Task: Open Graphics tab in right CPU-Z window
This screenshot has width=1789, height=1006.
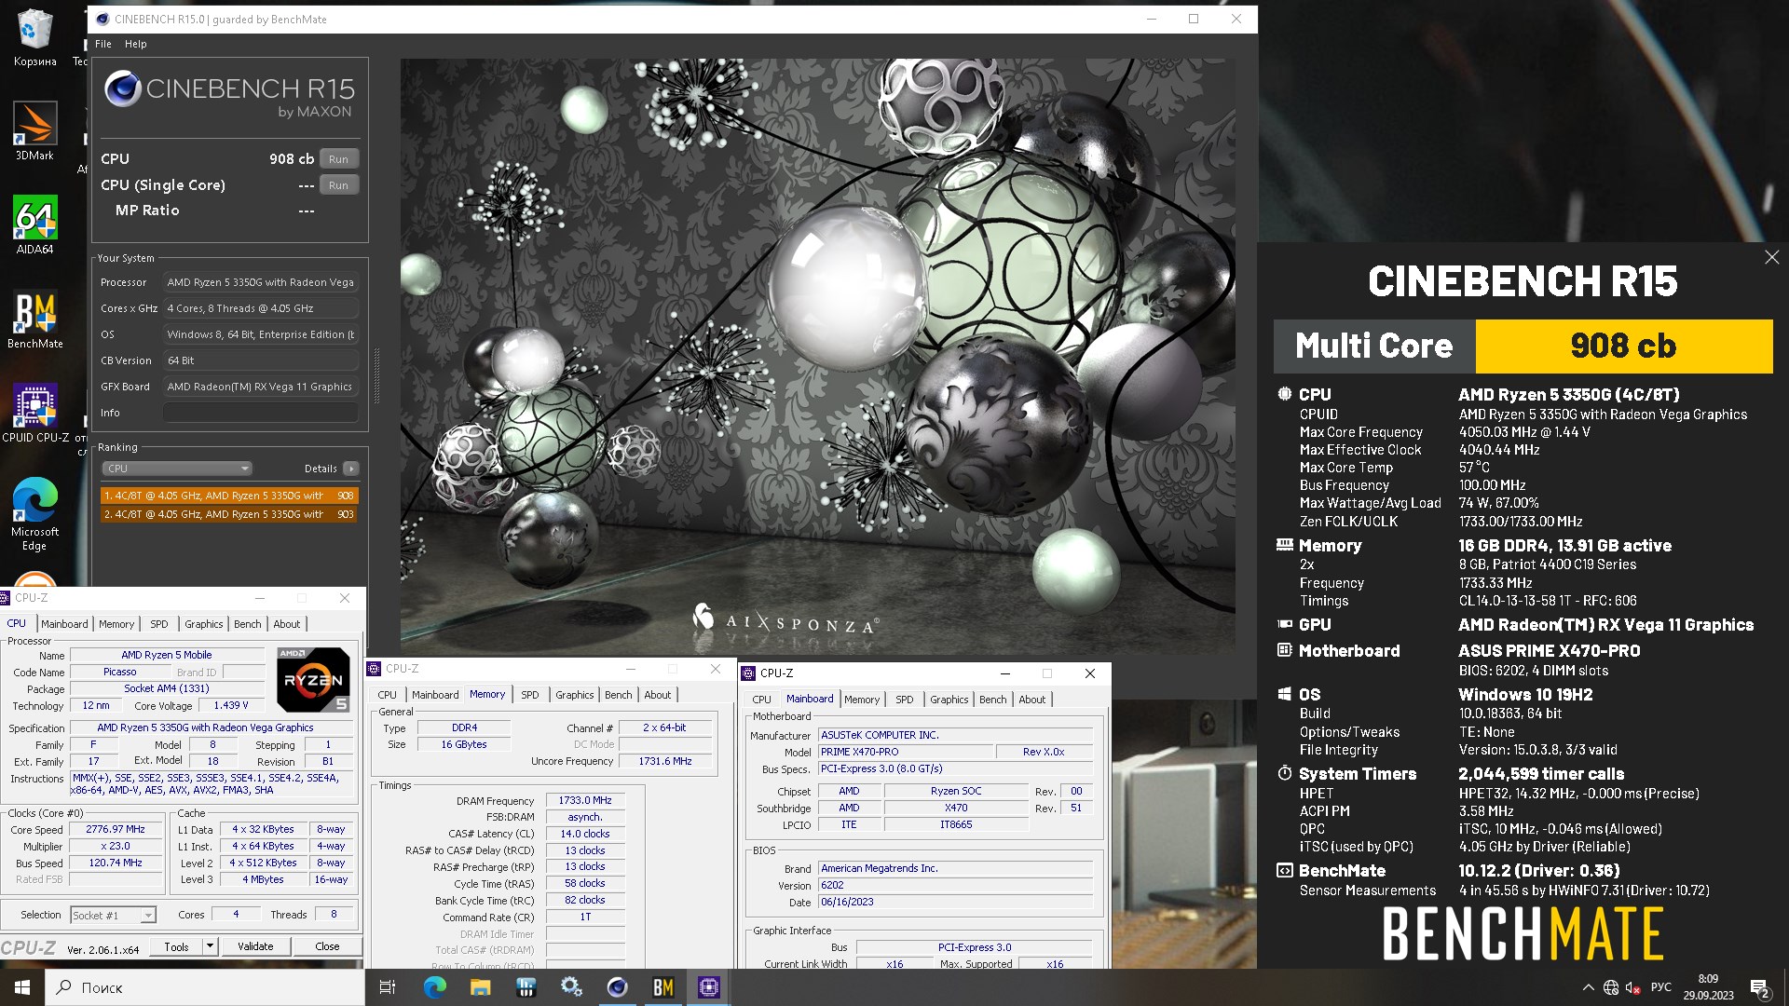Action: 949,700
